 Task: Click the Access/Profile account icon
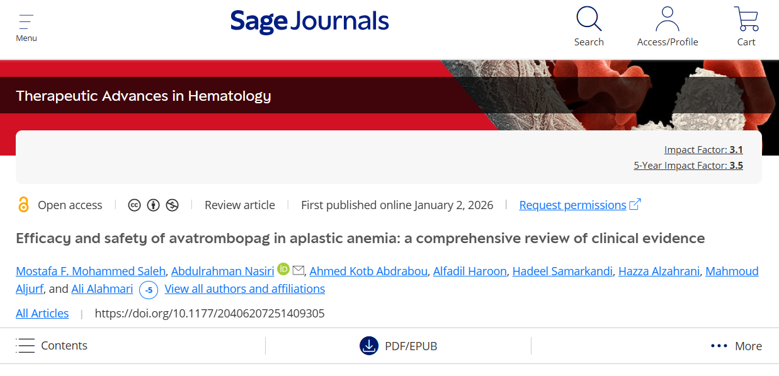click(x=668, y=19)
